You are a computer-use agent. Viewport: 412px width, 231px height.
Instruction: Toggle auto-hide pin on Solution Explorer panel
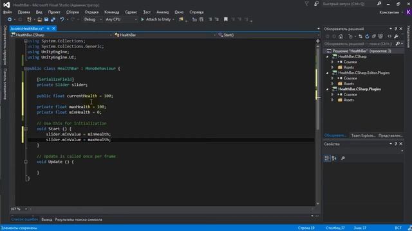coord(395,29)
